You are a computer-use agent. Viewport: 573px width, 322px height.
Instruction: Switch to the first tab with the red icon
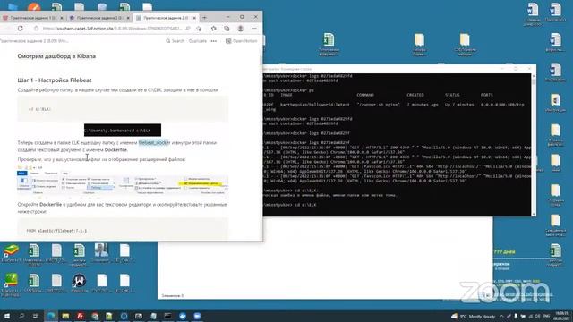point(32,18)
